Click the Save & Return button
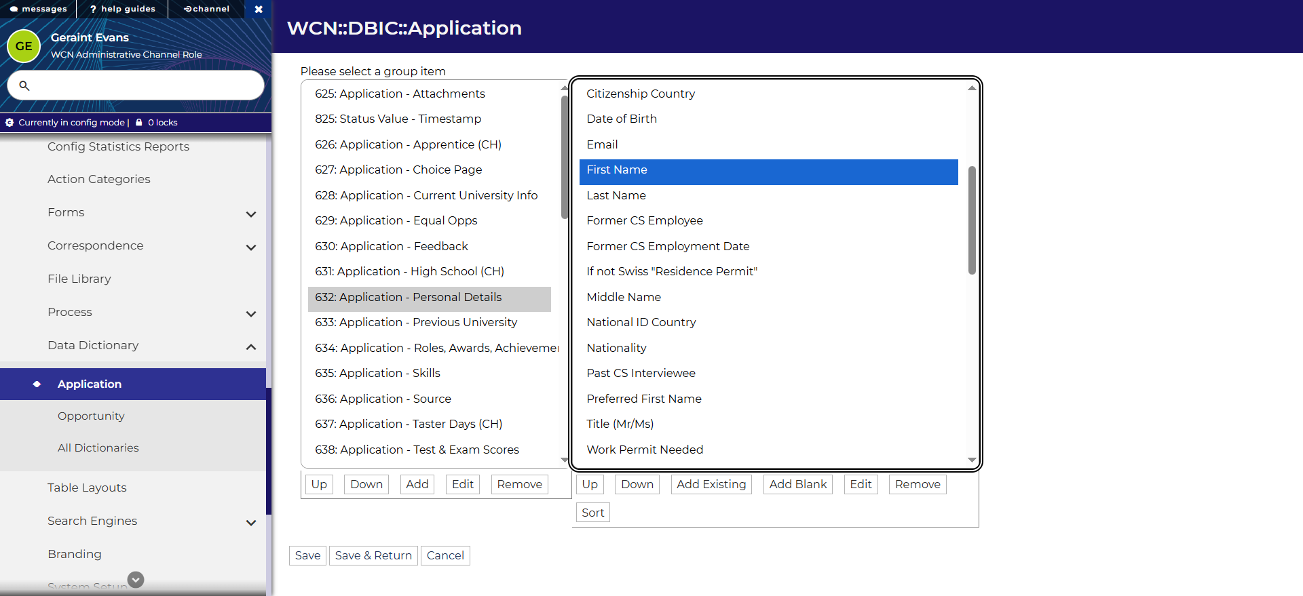 373,555
